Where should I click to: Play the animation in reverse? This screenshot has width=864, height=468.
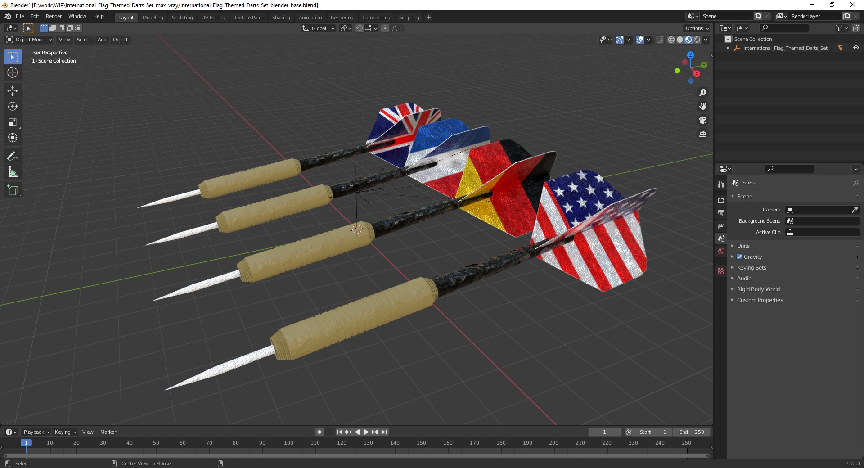(x=357, y=432)
